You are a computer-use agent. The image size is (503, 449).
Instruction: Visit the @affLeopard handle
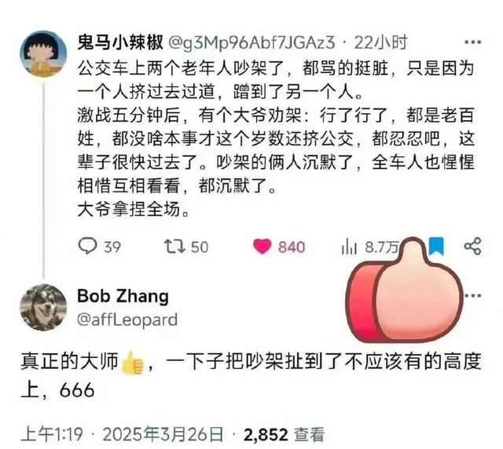tap(127, 319)
